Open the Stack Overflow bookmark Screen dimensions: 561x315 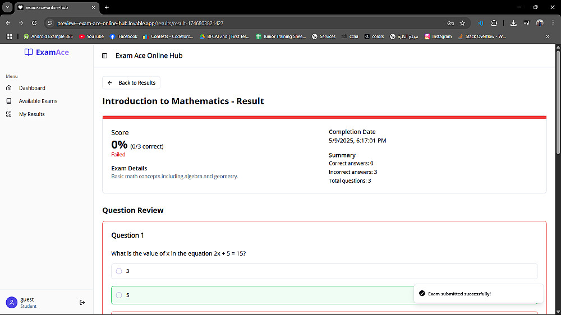482,36
